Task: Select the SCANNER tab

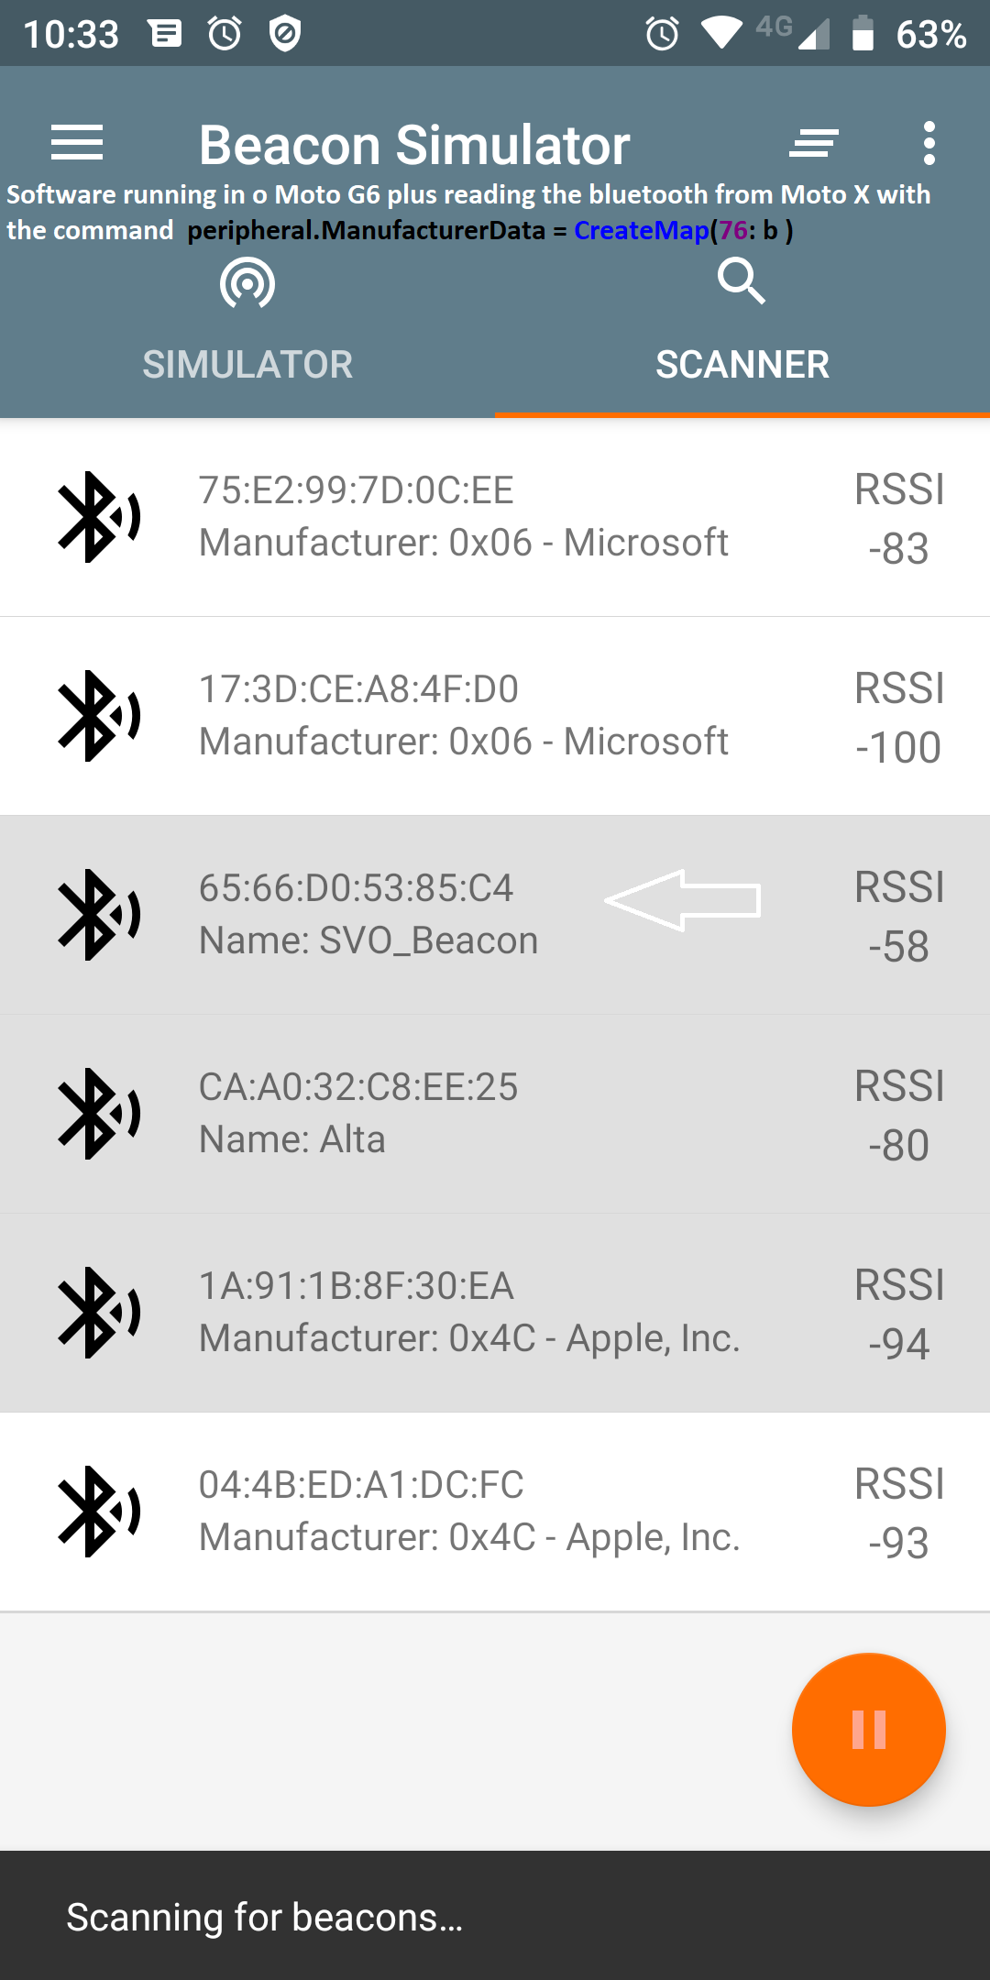Action: click(742, 365)
